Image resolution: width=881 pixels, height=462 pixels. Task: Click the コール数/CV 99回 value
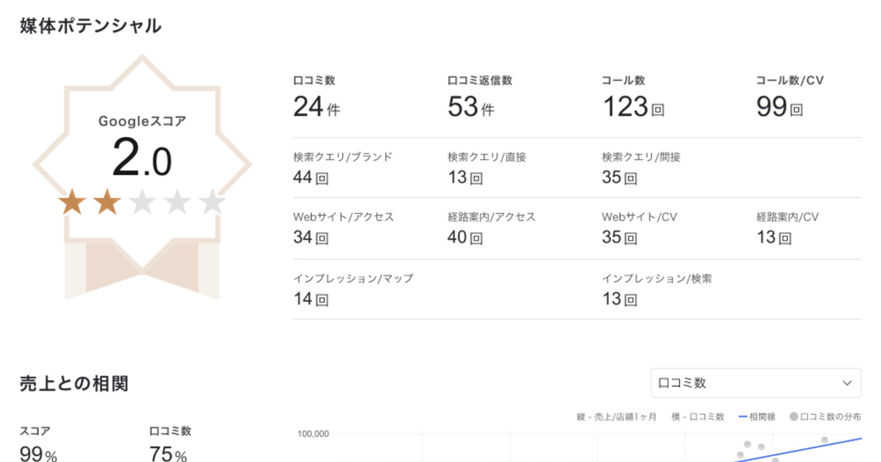[x=779, y=107]
